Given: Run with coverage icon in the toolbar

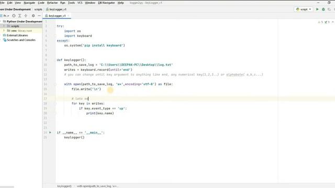Looking at the screenshot, I should click(329, 9).
